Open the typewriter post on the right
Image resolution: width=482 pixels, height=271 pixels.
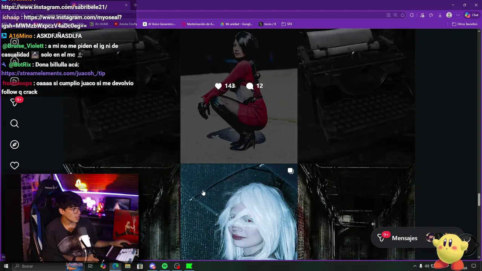coord(356,96)
